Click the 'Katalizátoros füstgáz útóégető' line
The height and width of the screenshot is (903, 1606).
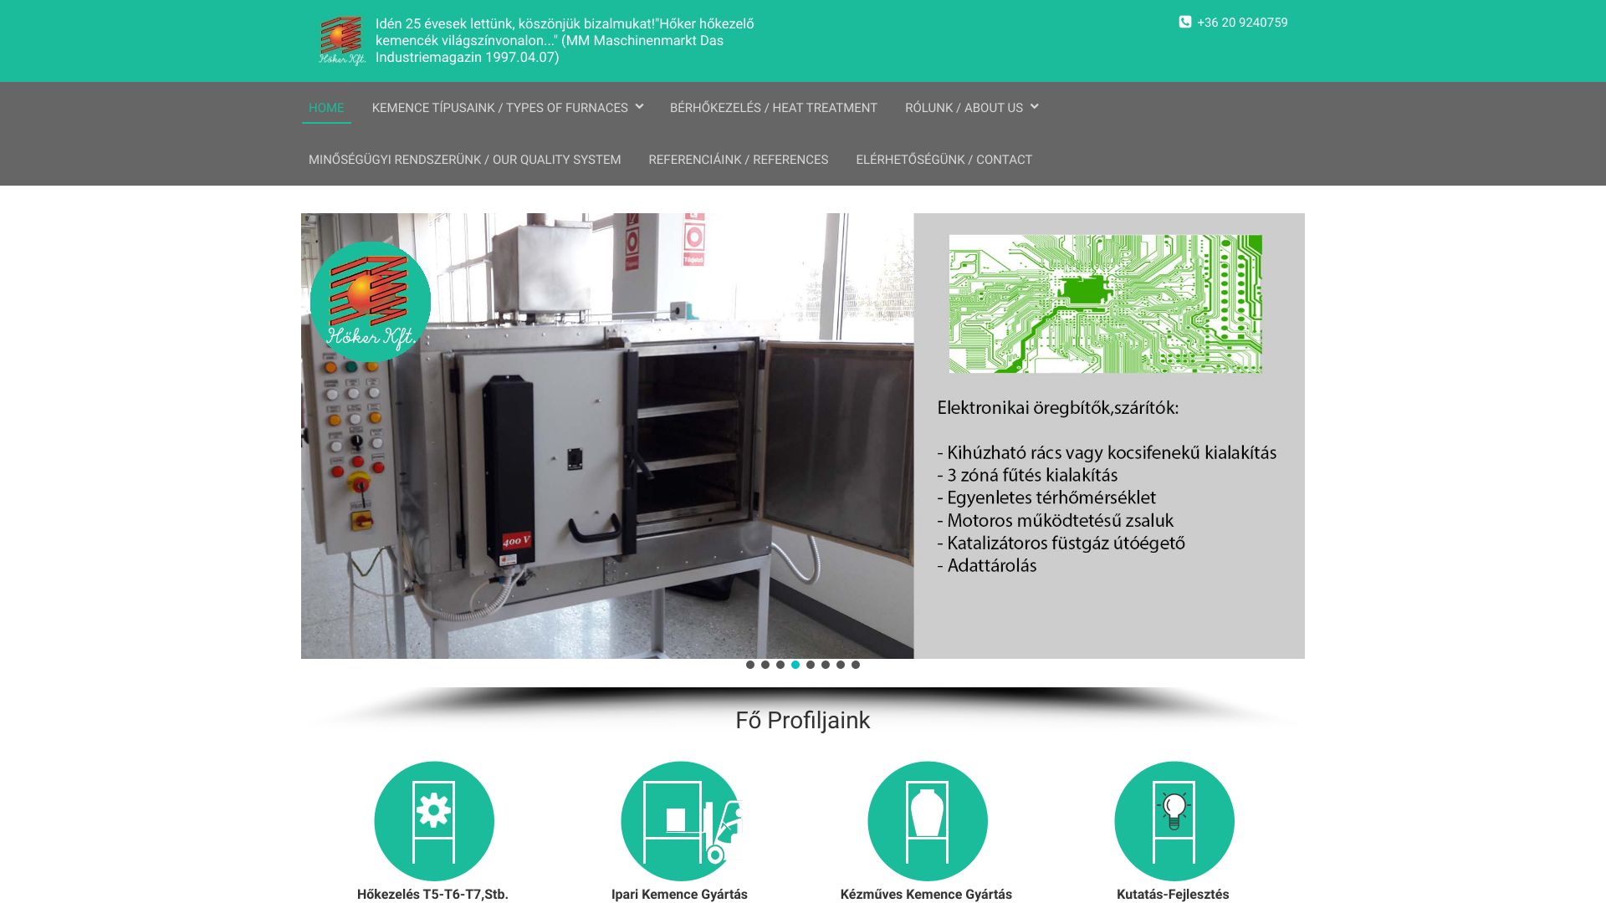(1061, 543)
